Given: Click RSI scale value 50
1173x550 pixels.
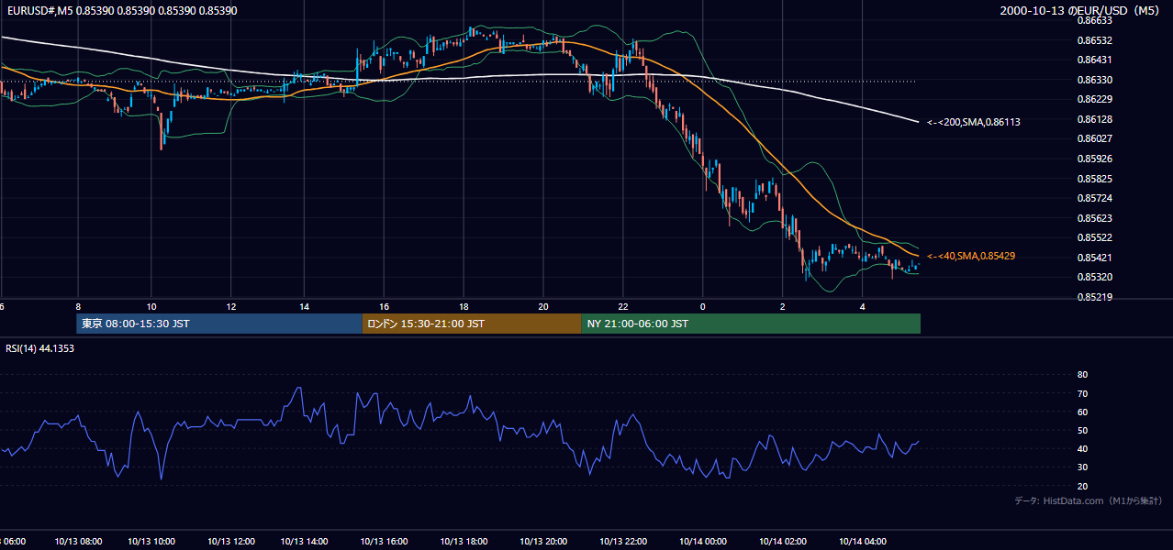Looking at the screenshot, I should coord(1082,430).
